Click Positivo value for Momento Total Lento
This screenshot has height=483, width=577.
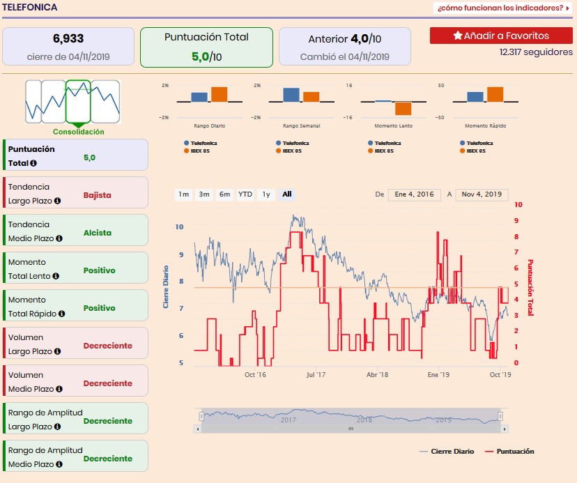[x=100, y=270]
